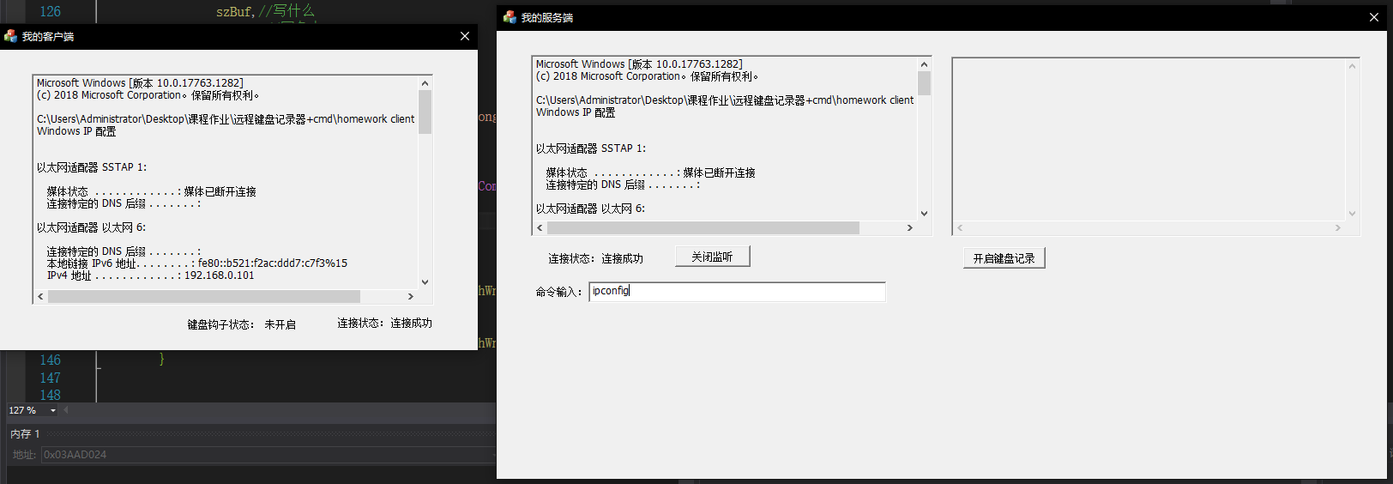The height and width of the screenshot is (484, 1393).
Task: Click the 内存 1 panel title
Action: coord(25,434)
